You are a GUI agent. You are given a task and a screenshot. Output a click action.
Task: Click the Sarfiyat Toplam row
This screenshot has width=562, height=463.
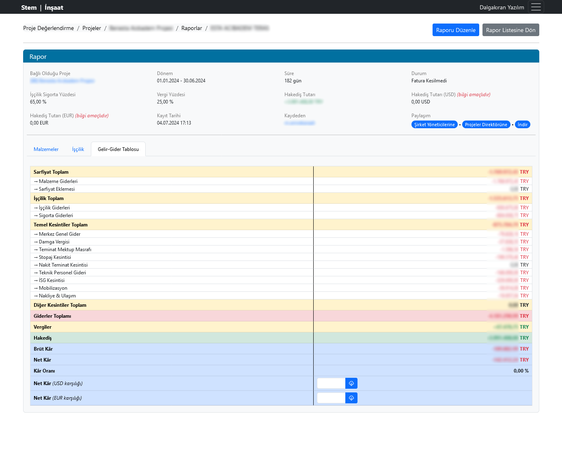click(51, 172)
